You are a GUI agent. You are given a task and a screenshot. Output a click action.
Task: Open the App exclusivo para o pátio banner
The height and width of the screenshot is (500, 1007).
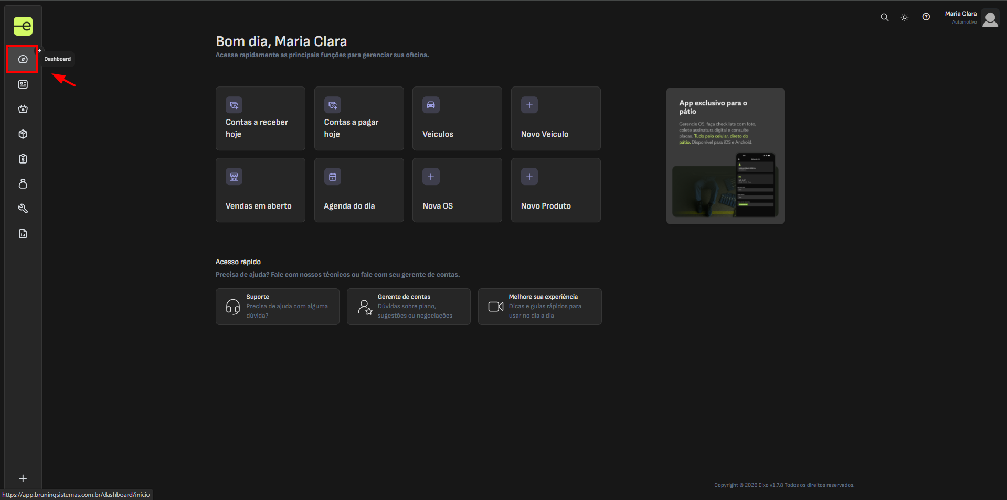click(725, 156)
